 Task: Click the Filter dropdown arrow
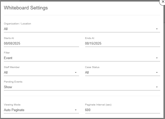click(157, 58)
